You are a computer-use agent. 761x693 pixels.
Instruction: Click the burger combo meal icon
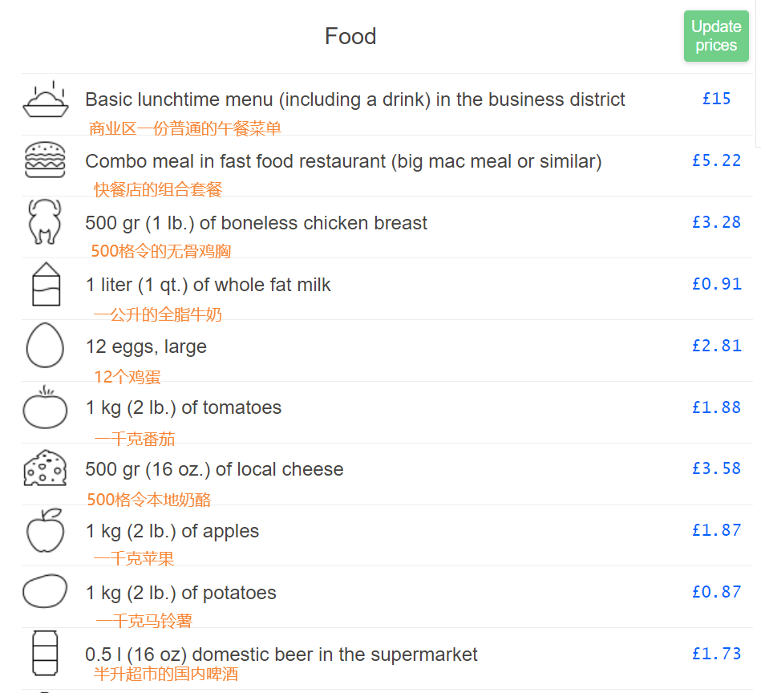click(x=45, y=160)
